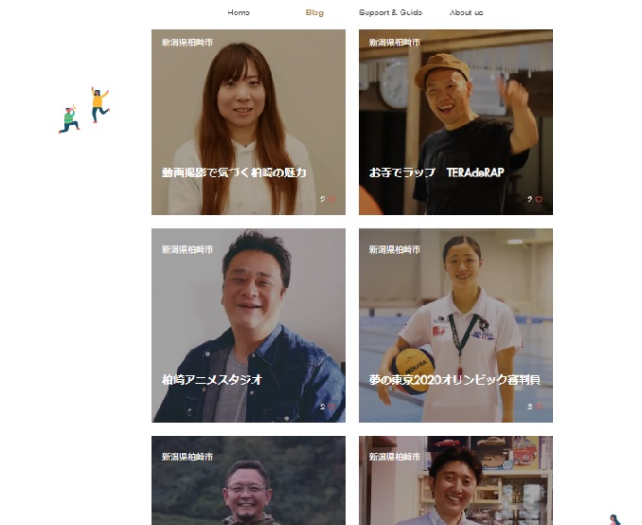Click the jumping people illustration on left
Viewport: 642px width, 525px height.
[84, 110]
